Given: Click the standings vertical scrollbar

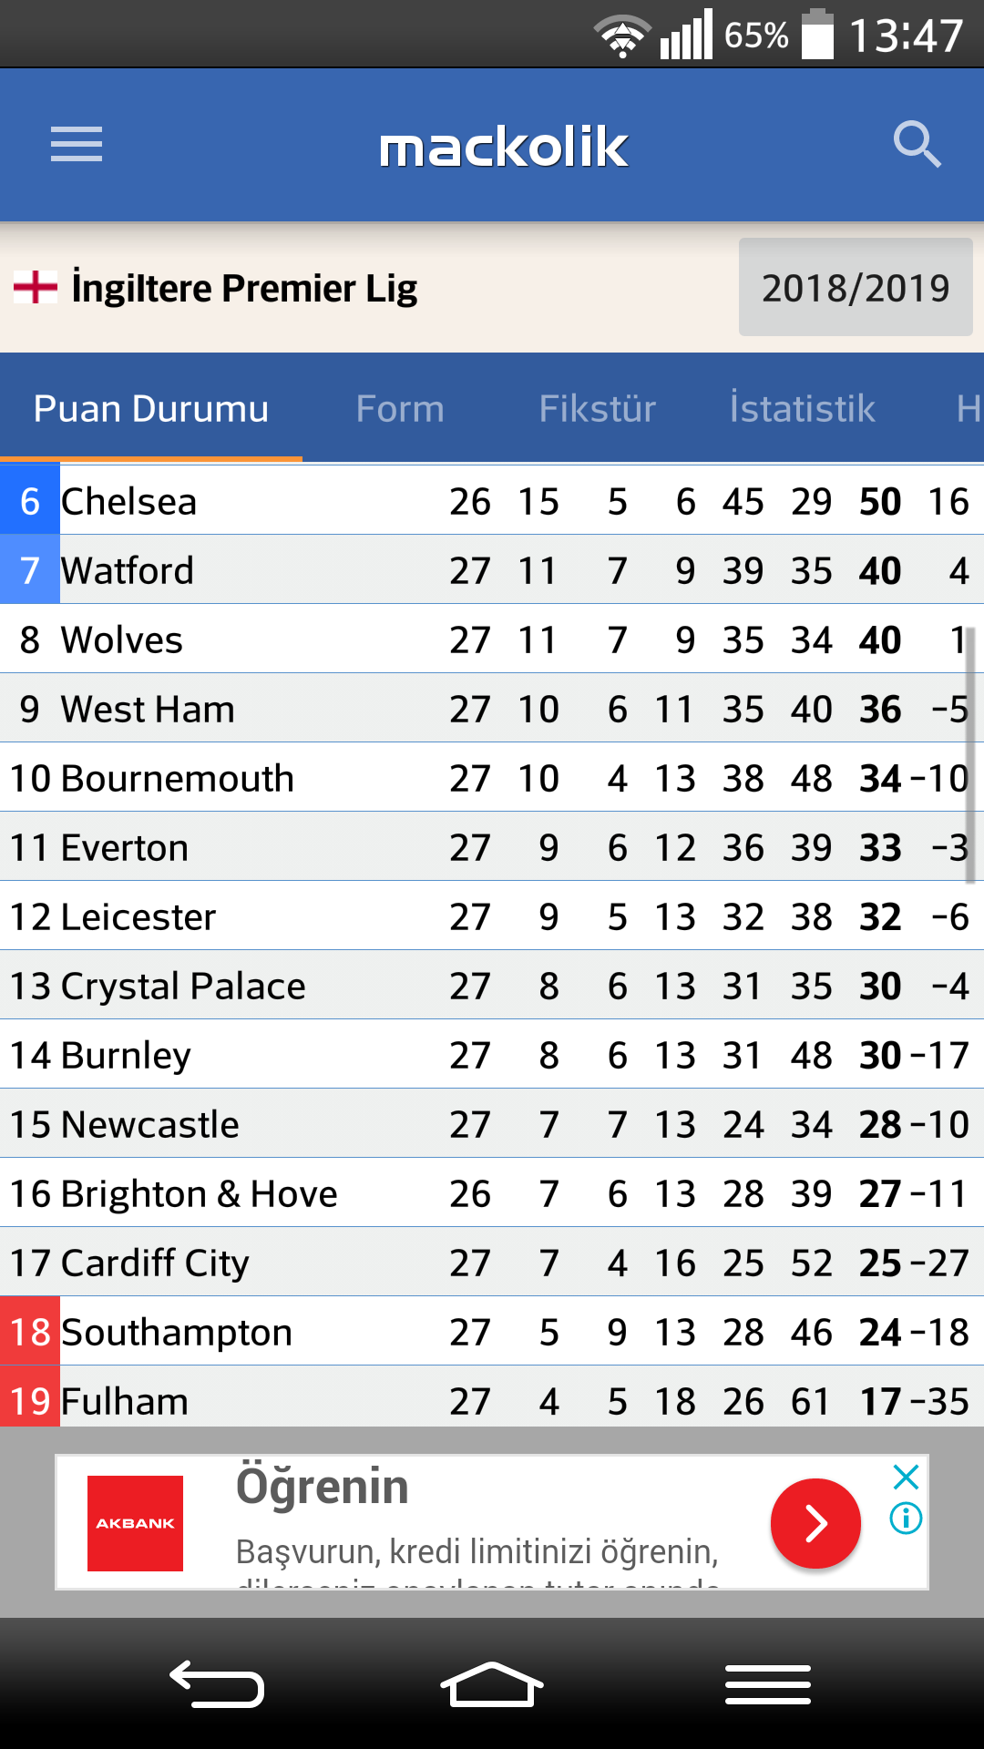Looking at the screenshot, I should point(970,754).
